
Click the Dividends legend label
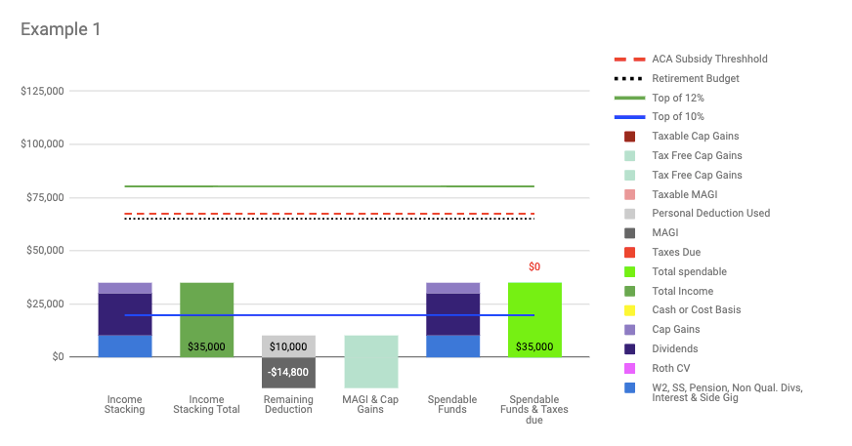pos(674,348)
